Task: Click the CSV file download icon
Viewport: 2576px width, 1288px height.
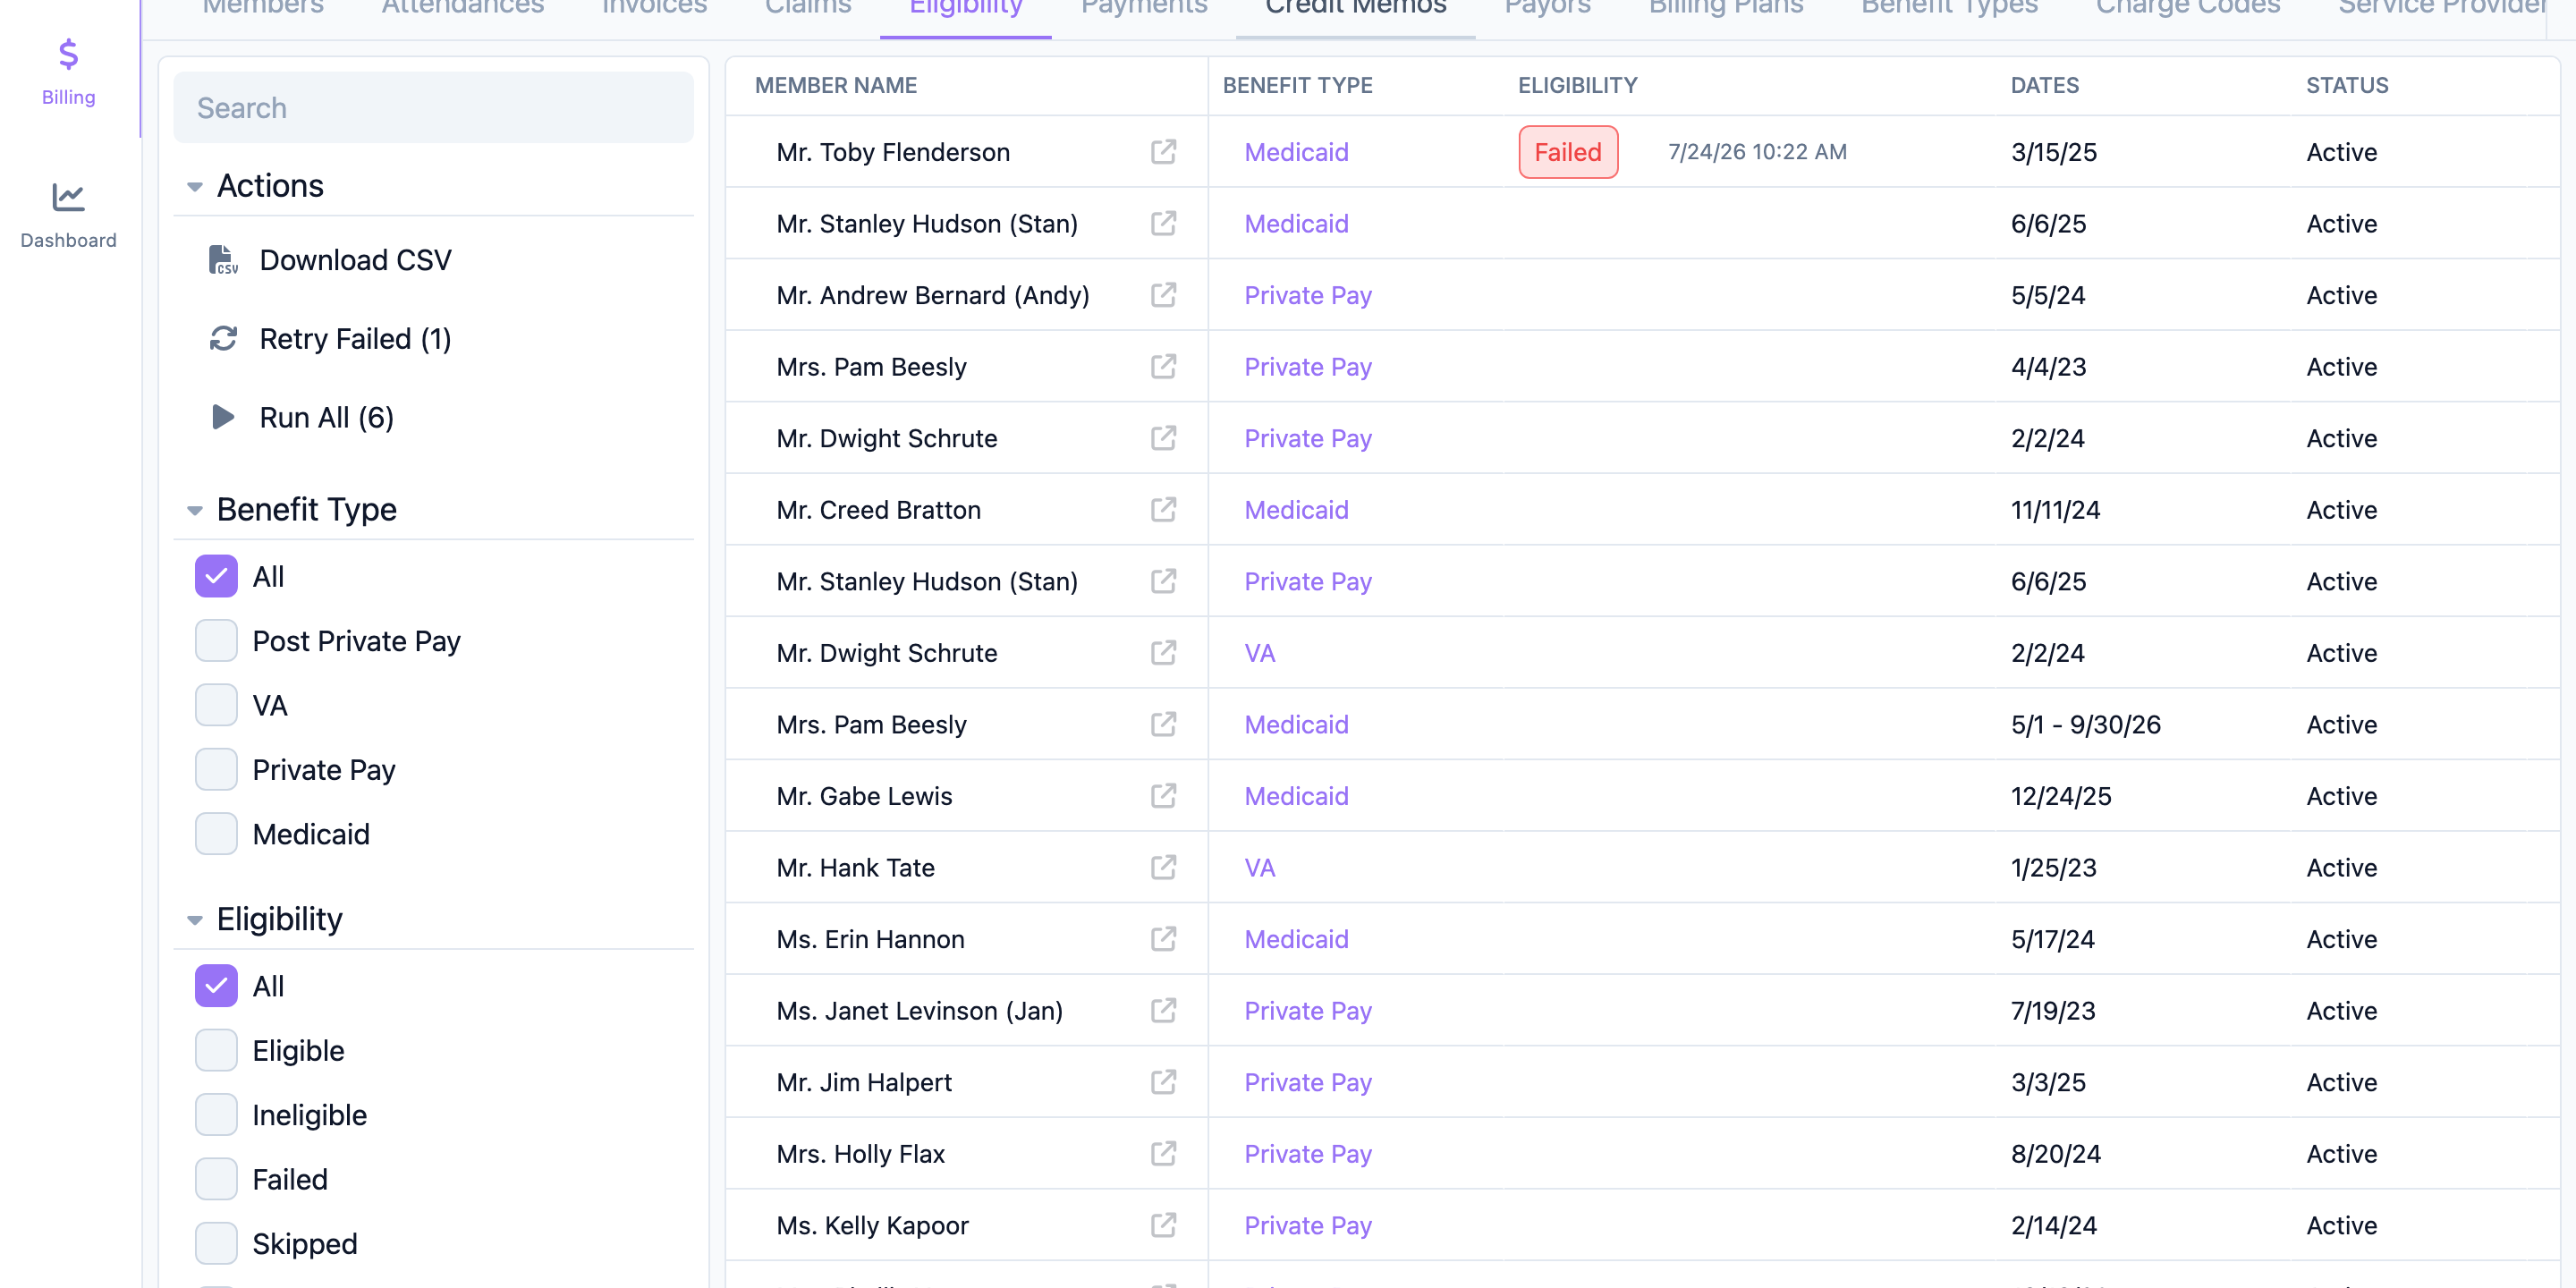Action: (223, 260)
